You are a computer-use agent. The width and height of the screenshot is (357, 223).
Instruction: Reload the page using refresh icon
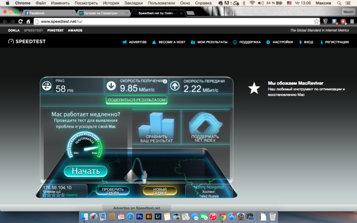pyautogui.click(x=20, y=21)
